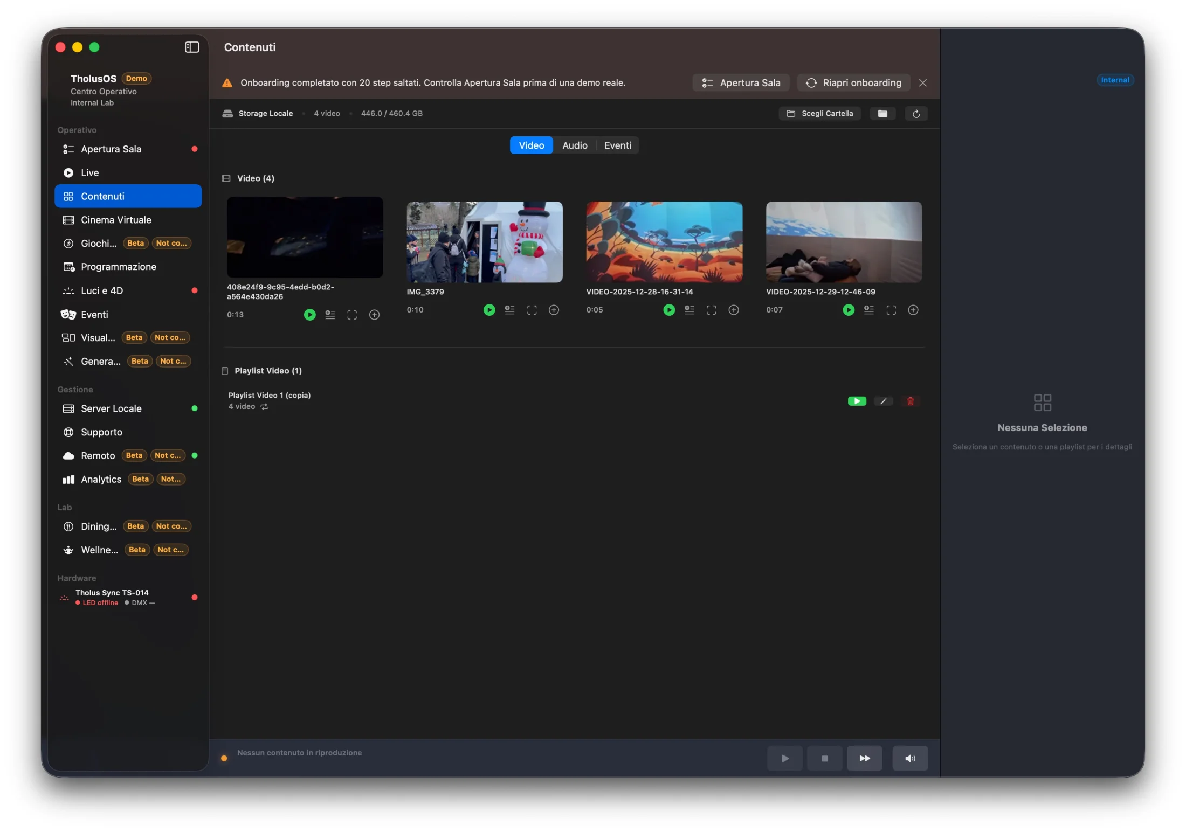Select the Playlist Video 1 (copia) row

(x=574, y=401)
